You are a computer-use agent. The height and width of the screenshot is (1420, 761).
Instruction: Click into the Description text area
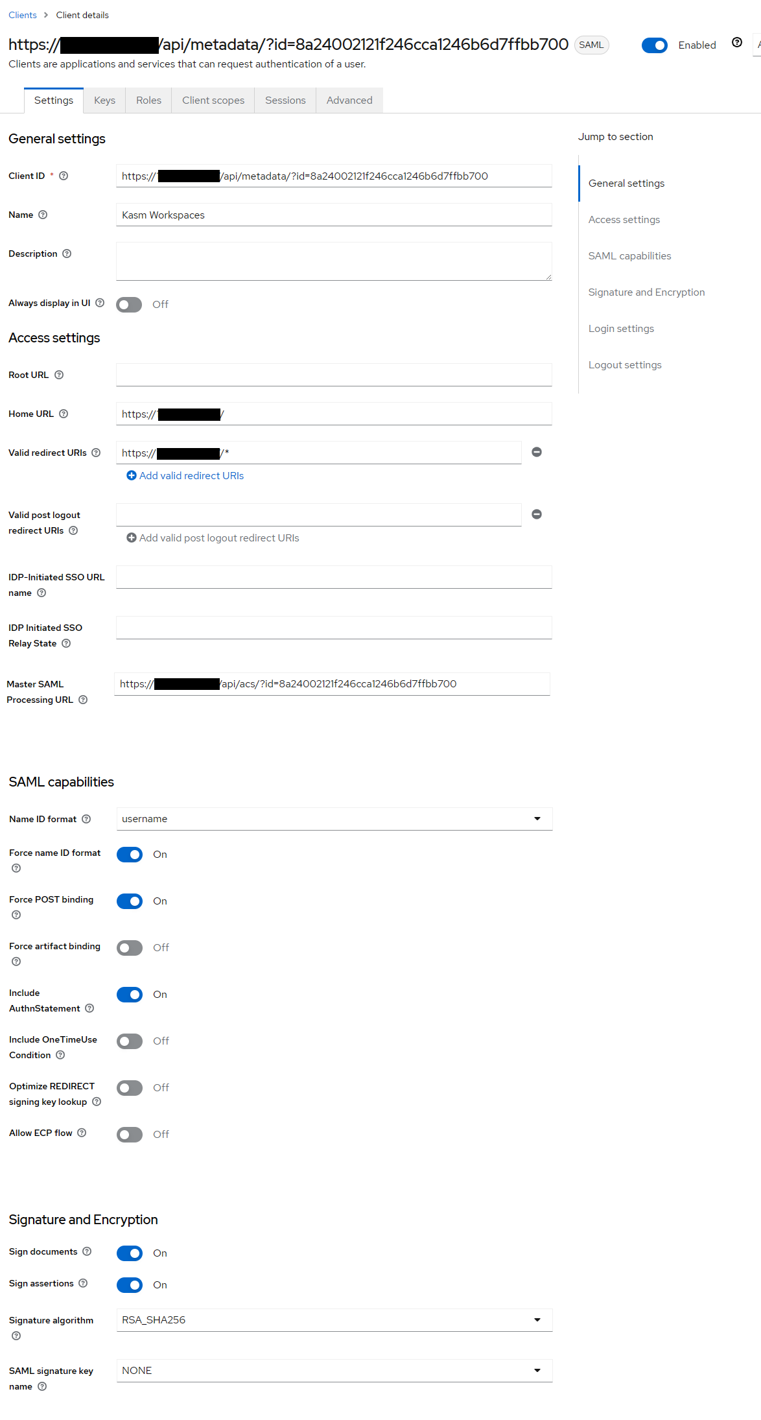tap(334, 261)
